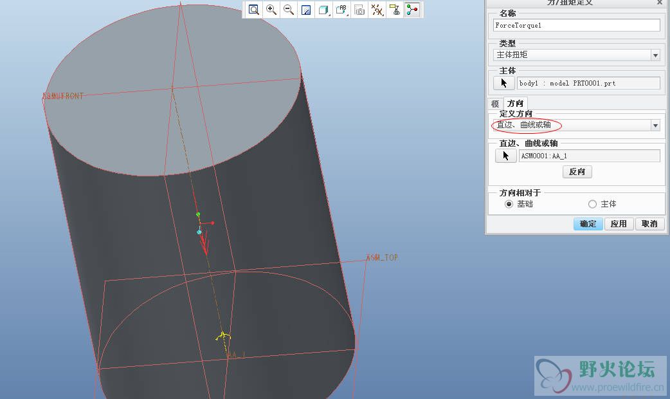Viewport: 670px width, 399px height.
Task: Close the force/torque definition dialog
Action: (660, 3)
